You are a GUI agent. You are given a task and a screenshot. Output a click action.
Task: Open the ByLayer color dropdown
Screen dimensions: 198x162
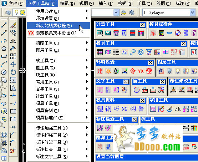(x=192, y=12)
